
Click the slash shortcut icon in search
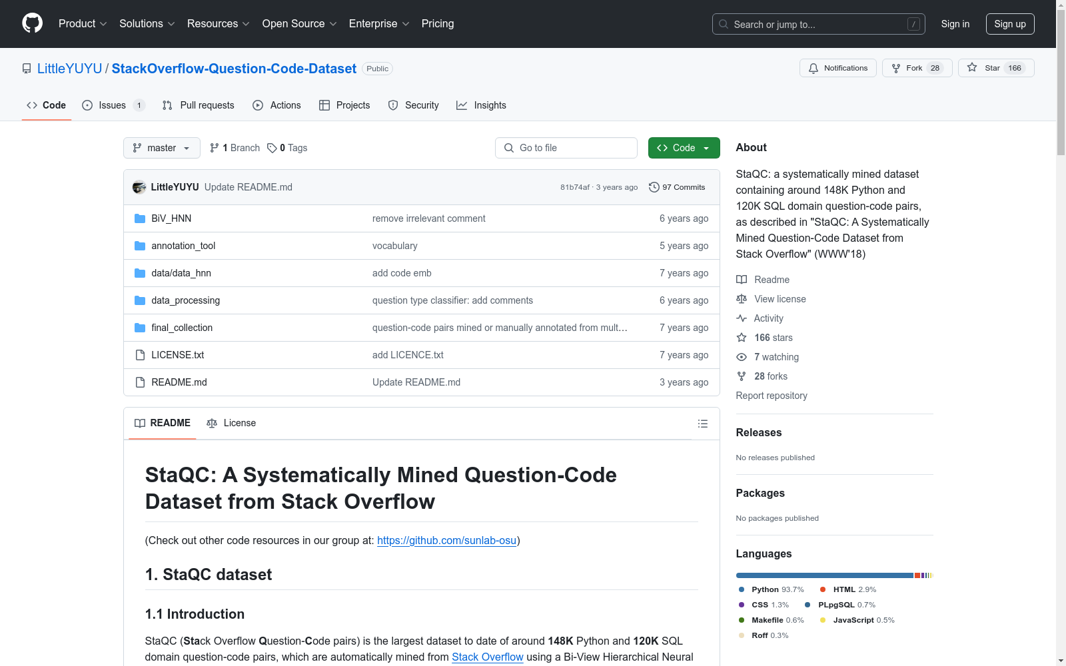coord(913,24)
